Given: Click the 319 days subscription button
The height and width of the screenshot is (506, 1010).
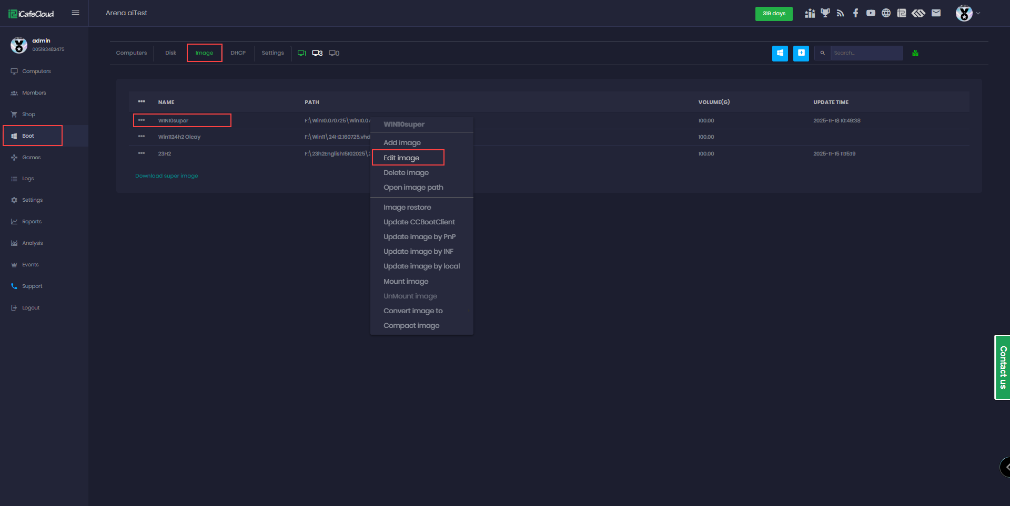Looking at the screenshot, I should coord(774,14).
